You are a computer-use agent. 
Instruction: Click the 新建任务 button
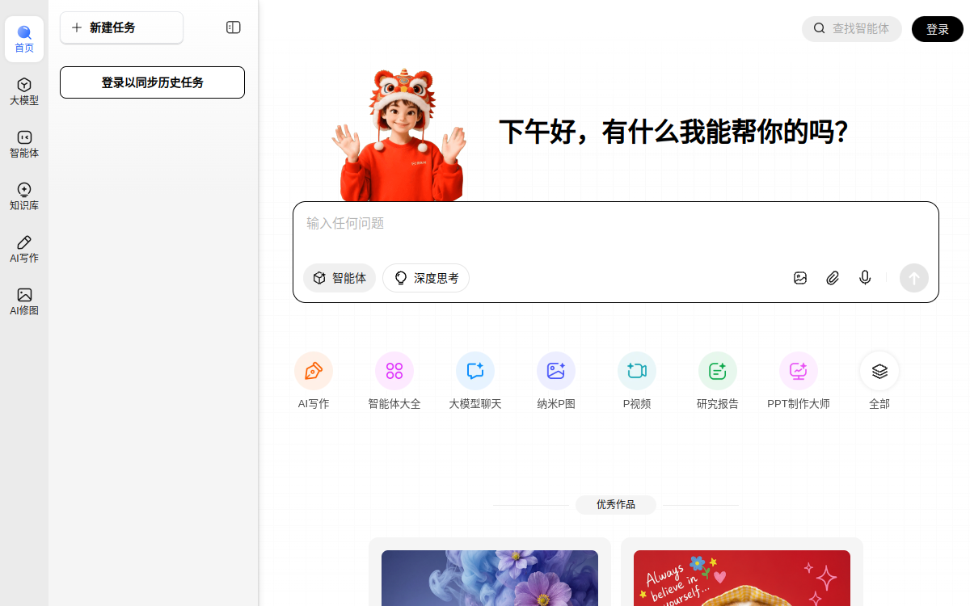coord(121,27)
